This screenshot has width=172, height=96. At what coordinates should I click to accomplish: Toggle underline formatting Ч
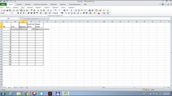coord(24,13)
